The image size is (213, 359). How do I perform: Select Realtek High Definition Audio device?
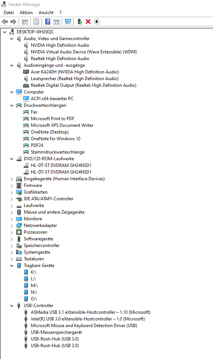[x=60, y=58]
